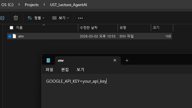
Task: Close the .env Notepad tab
Action: (x=115, y=60)
